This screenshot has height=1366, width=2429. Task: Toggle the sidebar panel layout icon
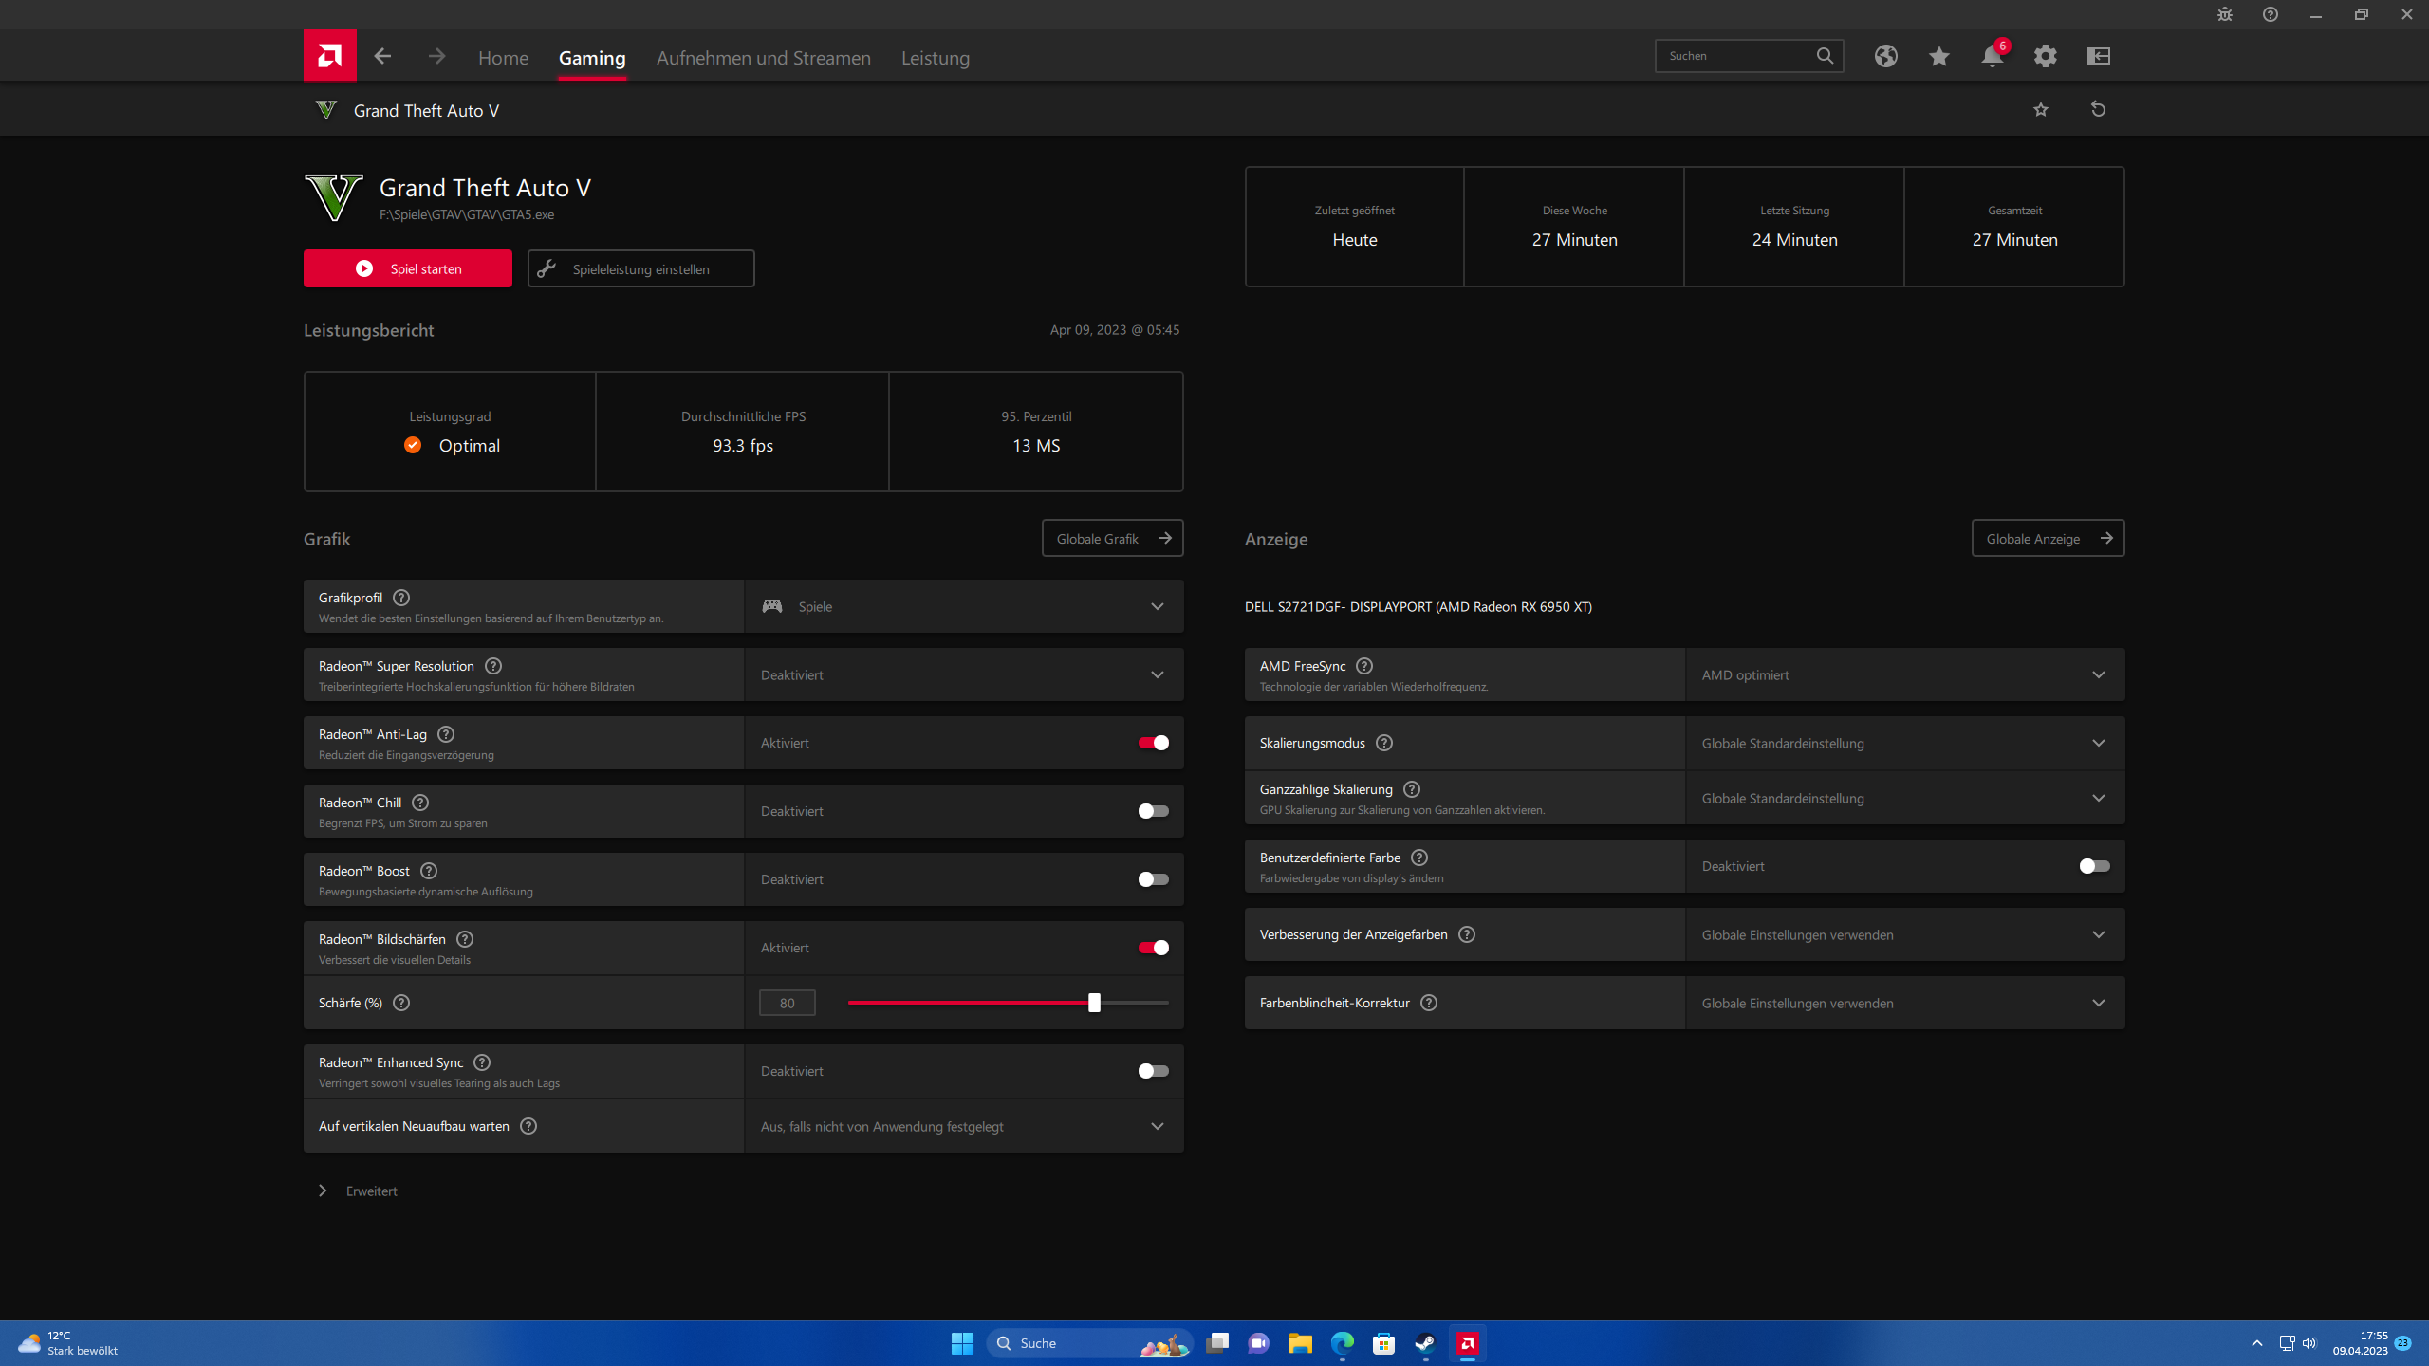click(x=2098, y=56)
